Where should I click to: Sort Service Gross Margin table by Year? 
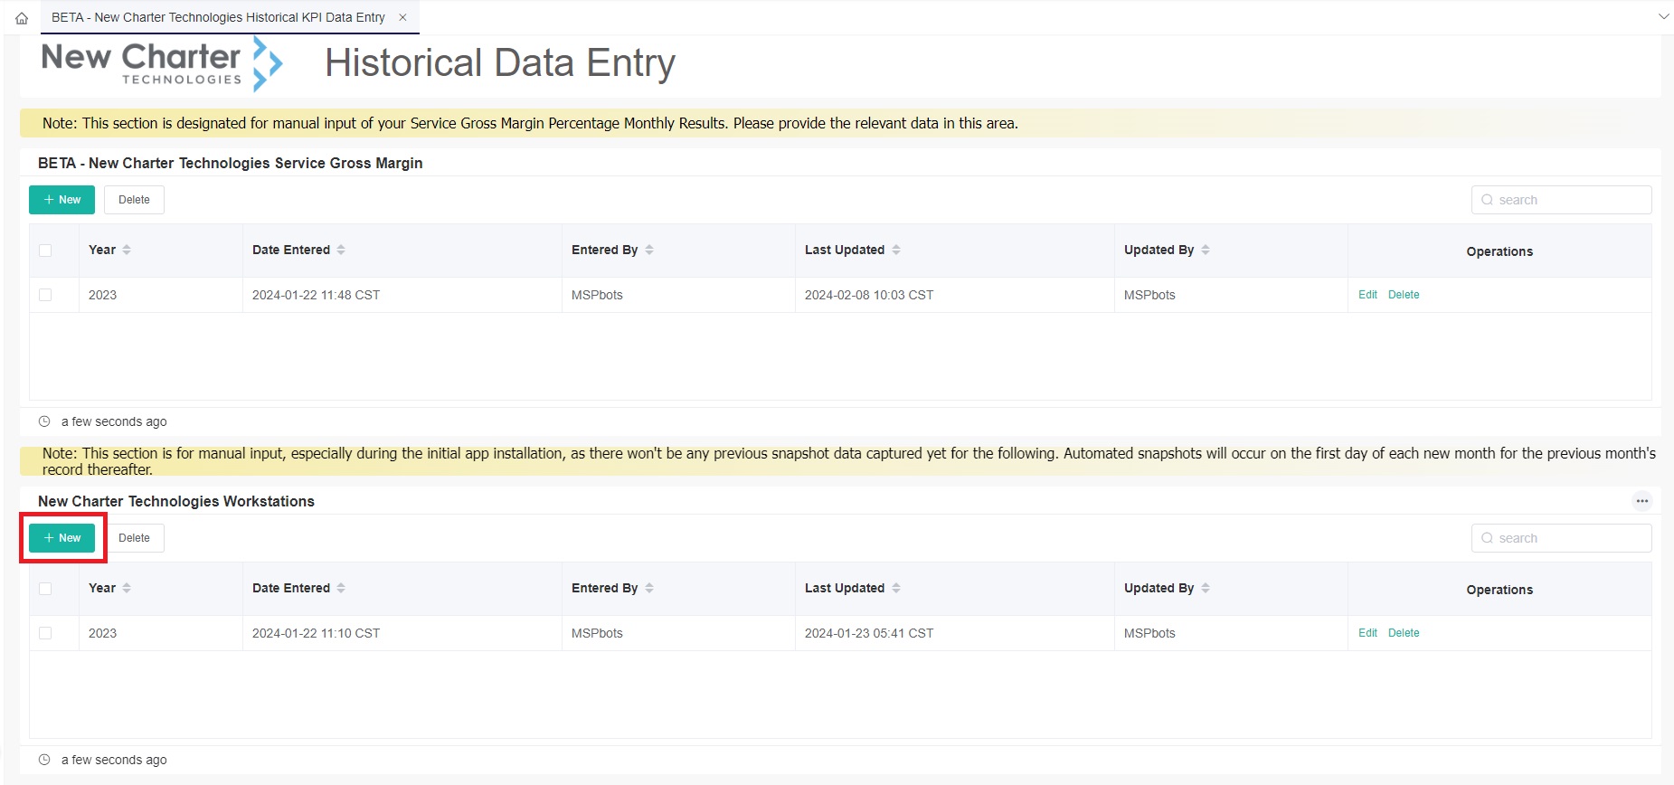click(x=127, y=250)
